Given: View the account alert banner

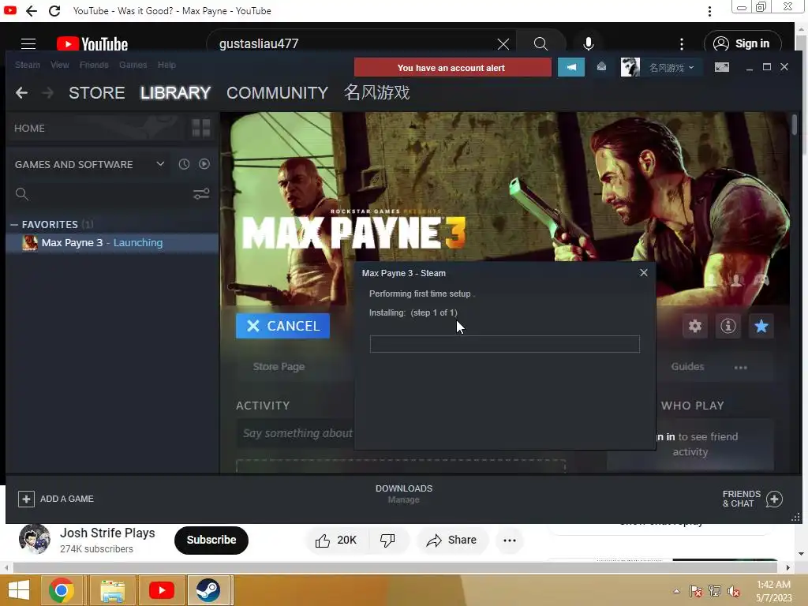Looking at the screenshot, I should coord(452,68).
